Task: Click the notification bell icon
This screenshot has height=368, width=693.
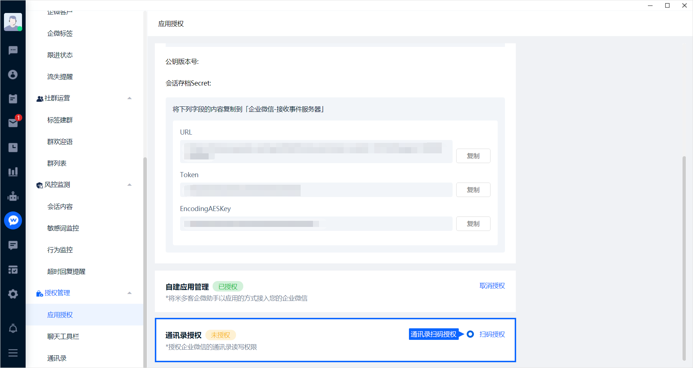Action: tap(13, 328)
